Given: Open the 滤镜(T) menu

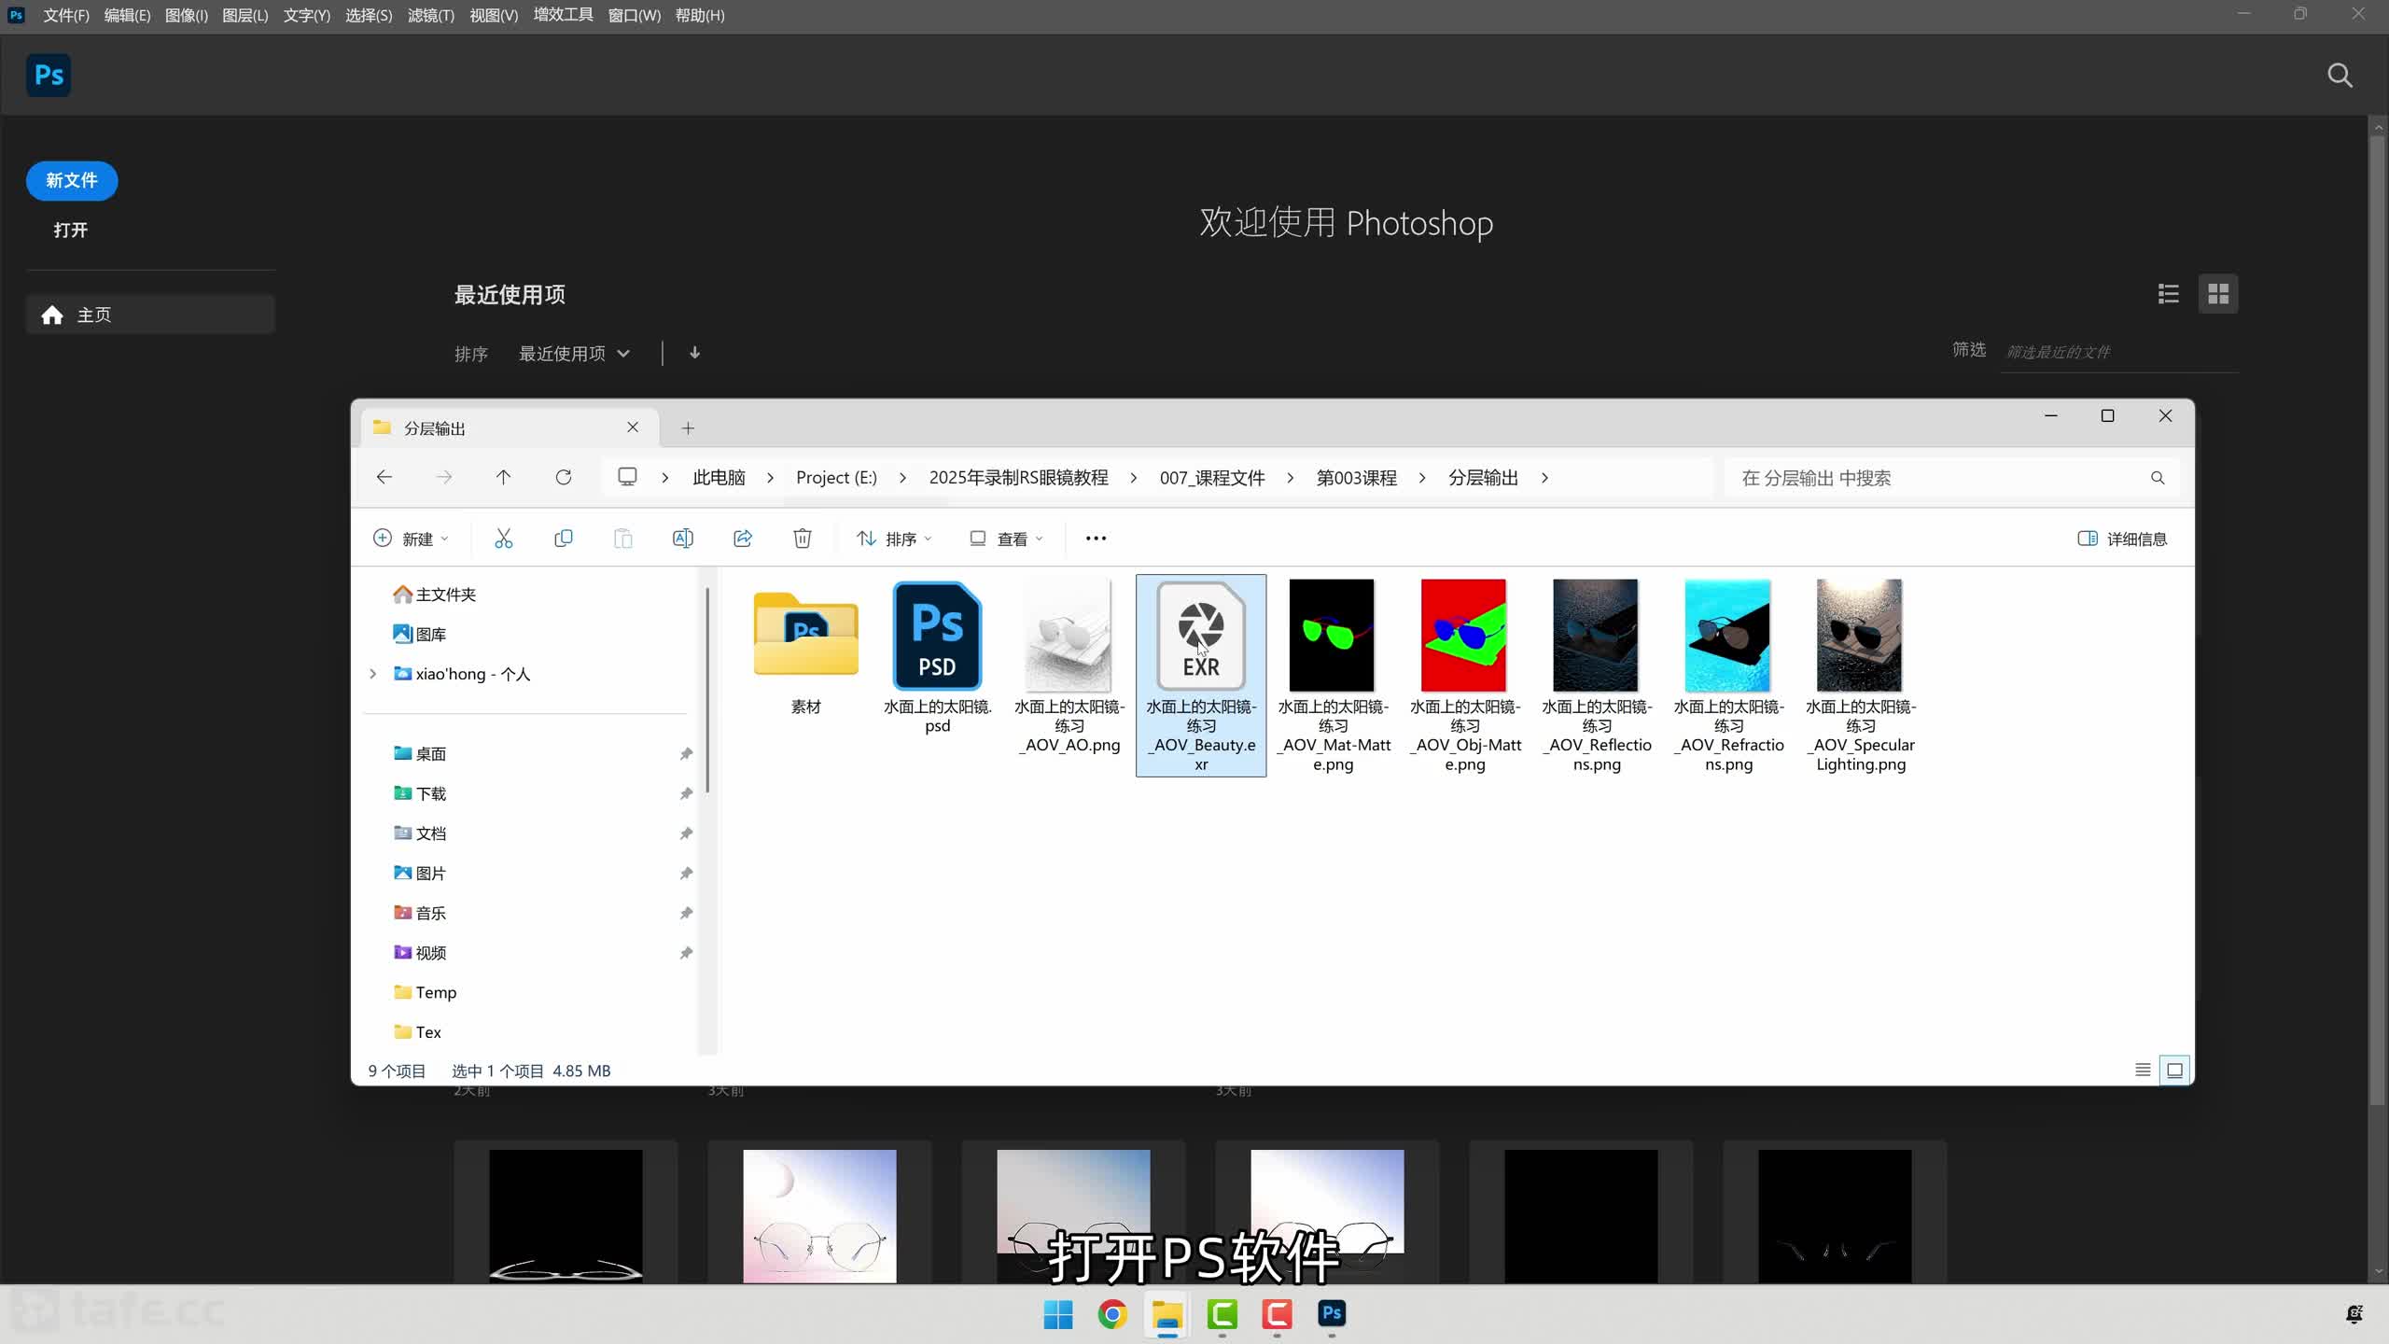Looking at the screenshot, I should (x=431, y=16).
